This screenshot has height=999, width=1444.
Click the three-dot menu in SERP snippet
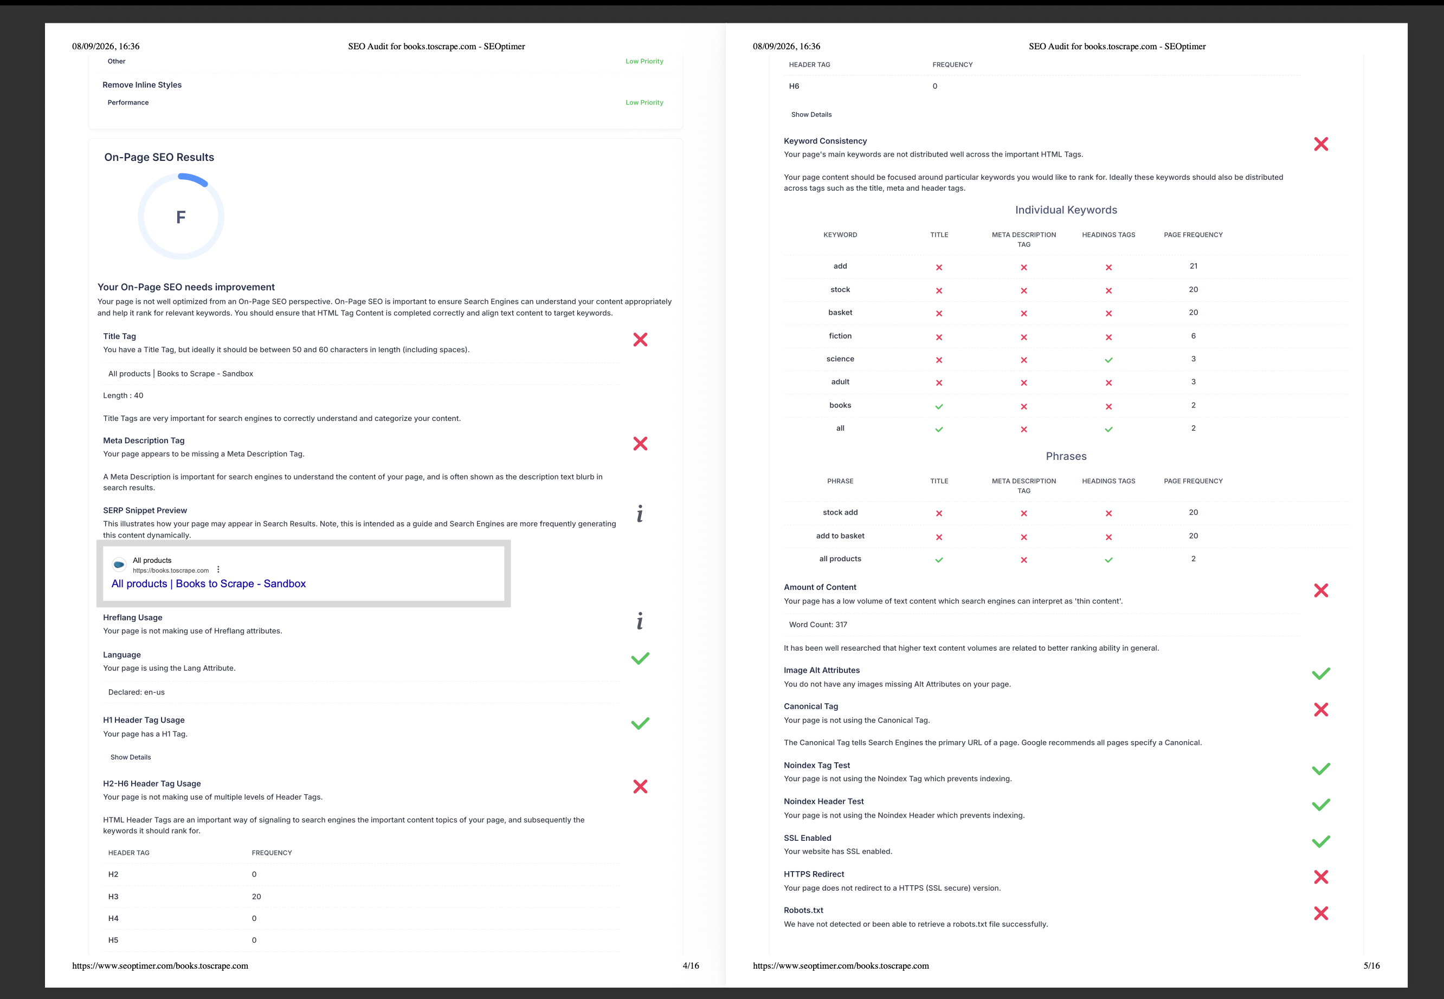[218, 569]
